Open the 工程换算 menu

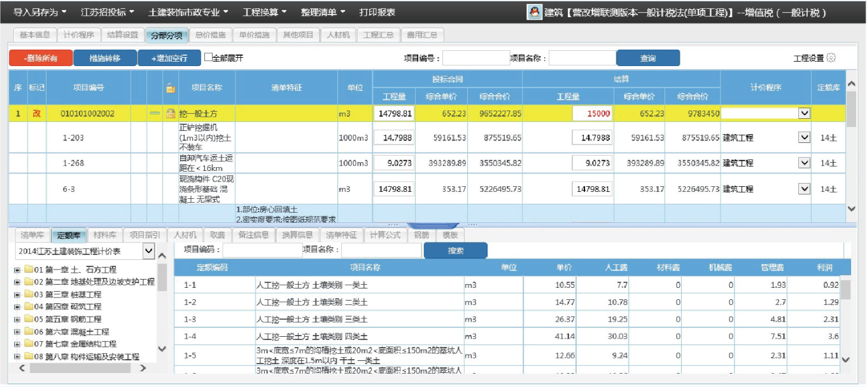click(264, 12)
